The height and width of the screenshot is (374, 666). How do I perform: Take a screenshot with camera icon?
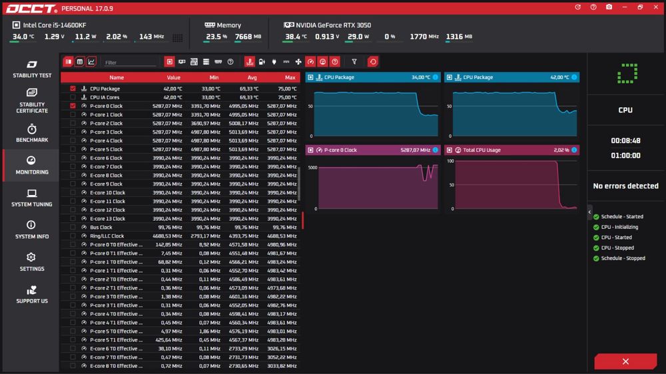609,7
